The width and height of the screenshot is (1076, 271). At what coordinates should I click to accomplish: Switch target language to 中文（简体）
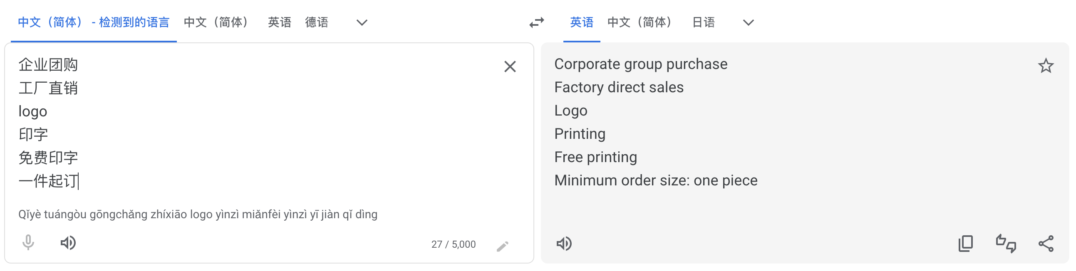point(640,22)
